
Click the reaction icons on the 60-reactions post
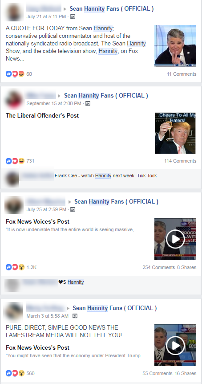(x=15, y=74)
